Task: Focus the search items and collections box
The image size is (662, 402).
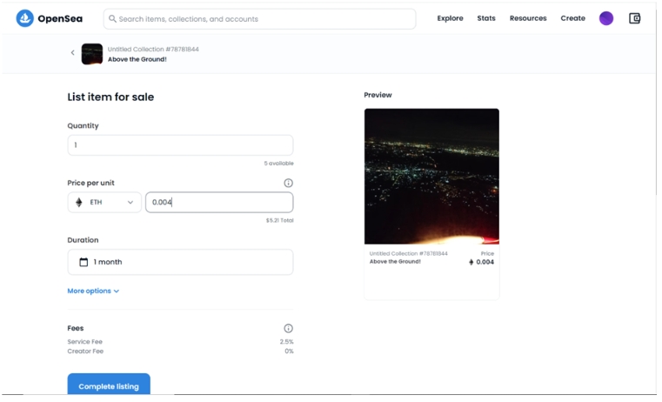Action: click(259, 19)
